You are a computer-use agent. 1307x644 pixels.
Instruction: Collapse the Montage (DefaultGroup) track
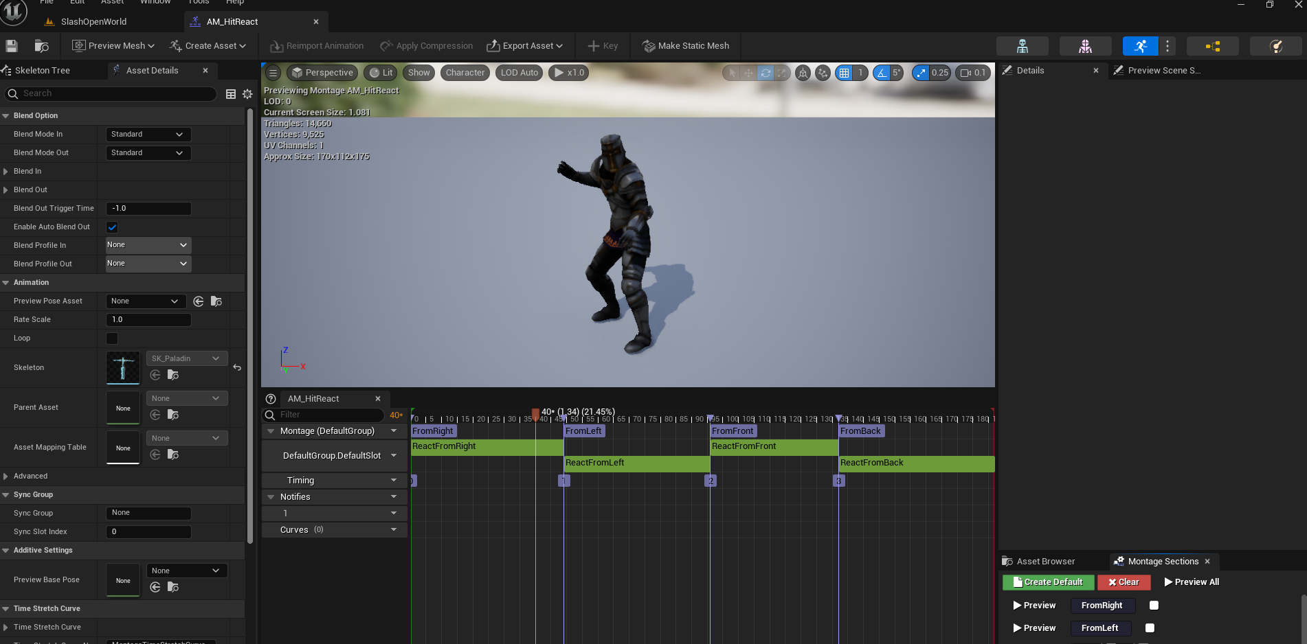[271, 431]
